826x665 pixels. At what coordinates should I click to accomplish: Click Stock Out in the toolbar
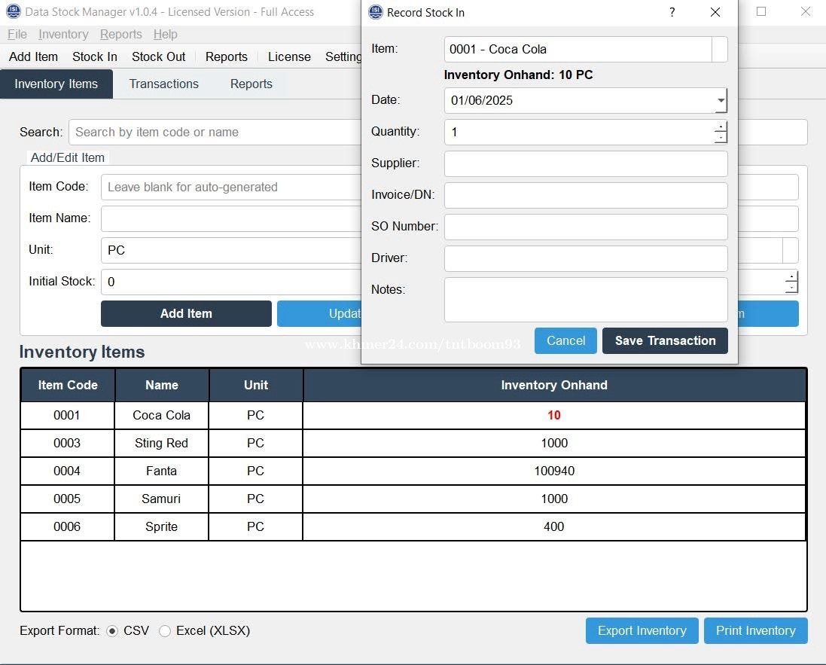pos(159,56)
